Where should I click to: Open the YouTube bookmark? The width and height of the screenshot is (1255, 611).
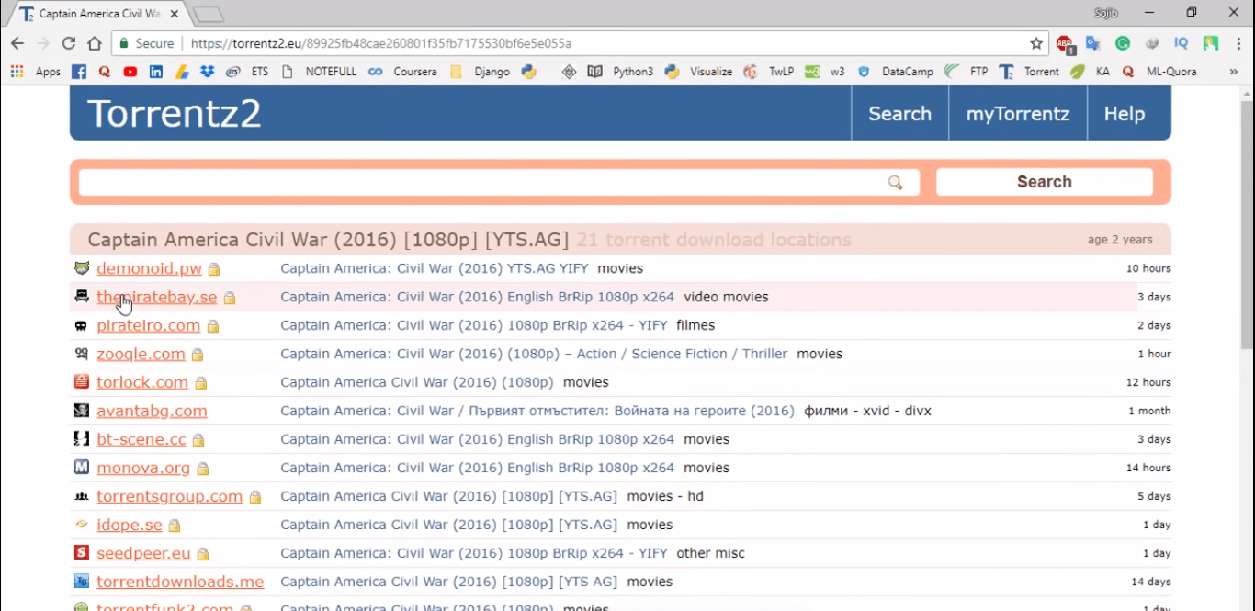130,71
